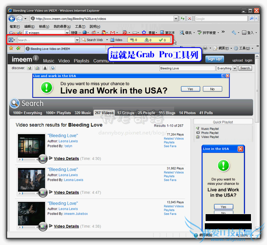
Task: Click the Google toolbar find icon
Action: point(182,32)
